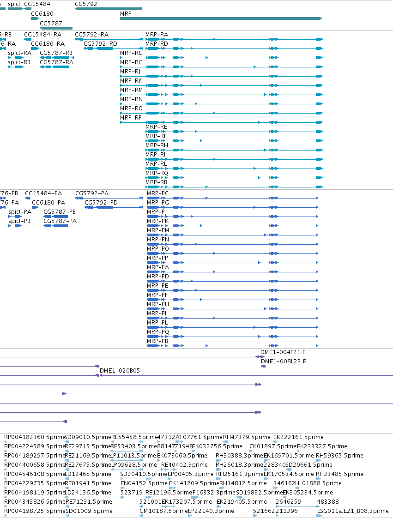Select transcript CG15484-RA

[x=42, y=35]
